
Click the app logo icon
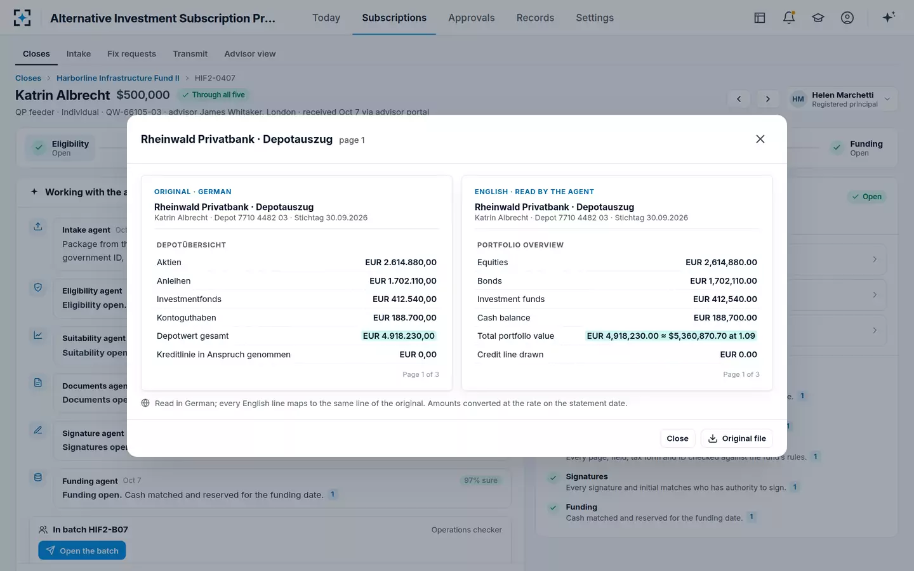pos(22,18)
